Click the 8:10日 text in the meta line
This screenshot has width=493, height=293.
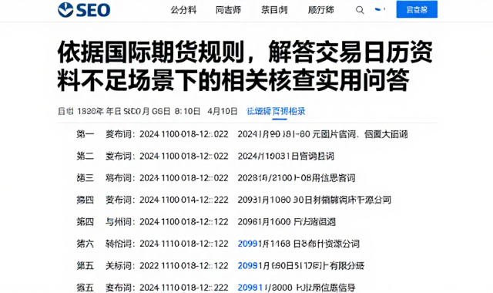pos(187,111)
